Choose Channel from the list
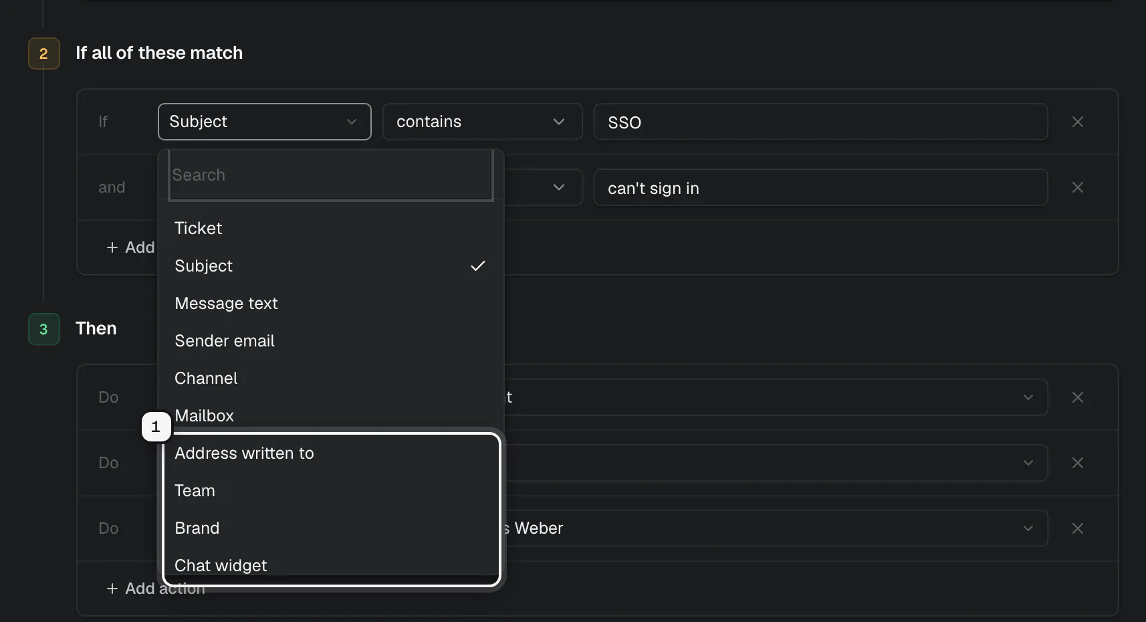This screenshot has width=1146, height=622. tap(331, 378)
